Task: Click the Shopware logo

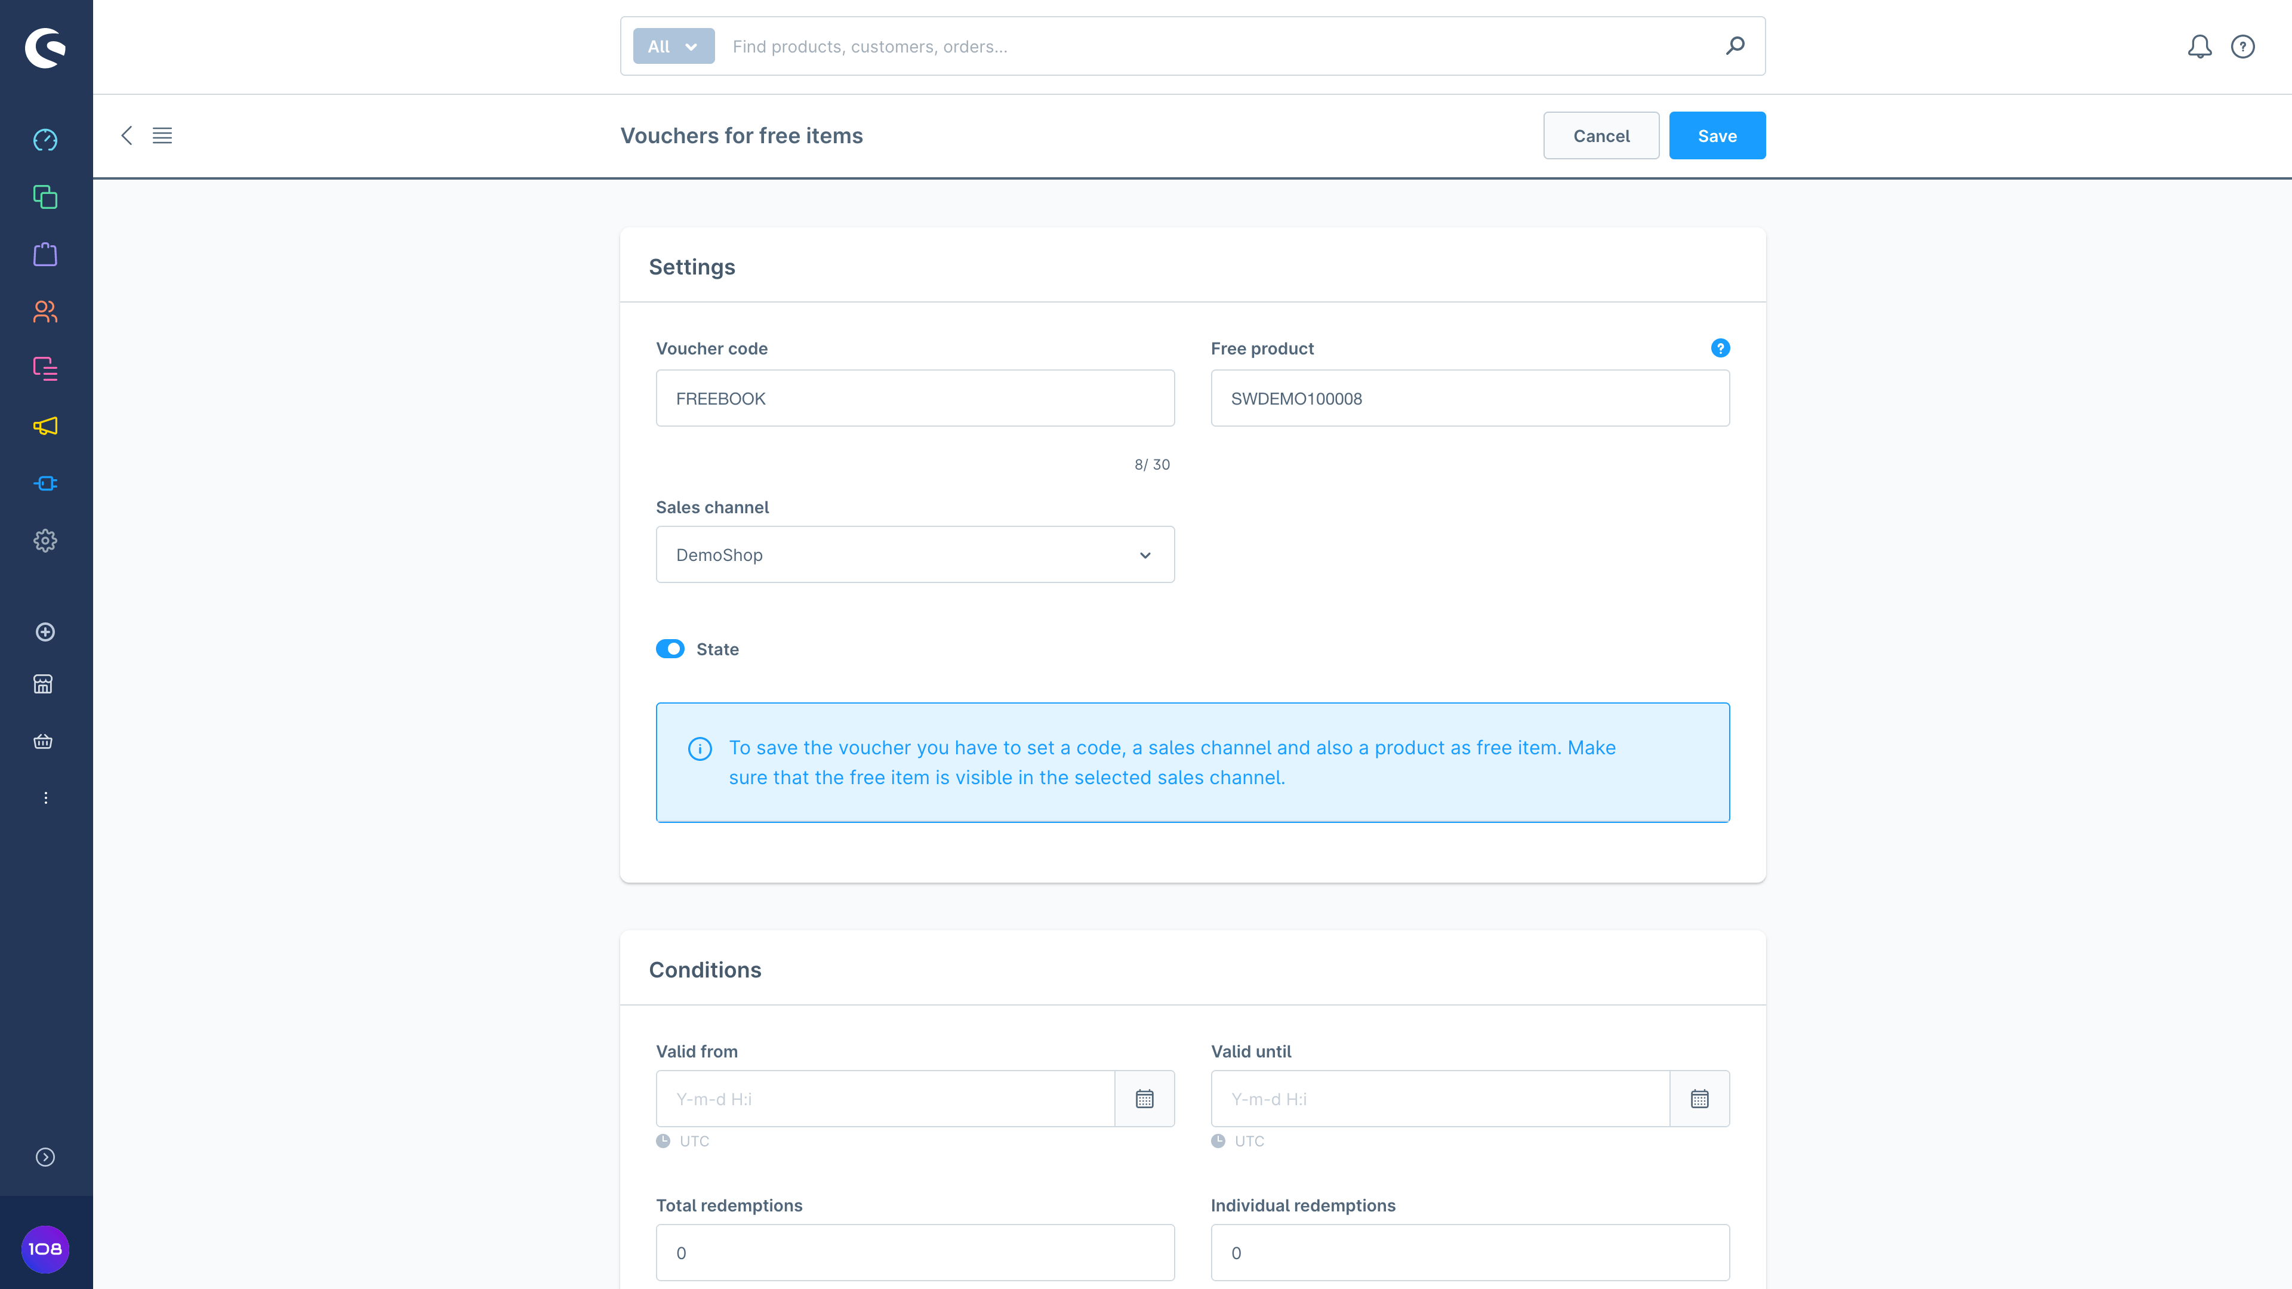Action: point(45,47)
